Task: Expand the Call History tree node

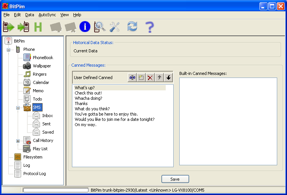Action: click(x=18, y=141)
